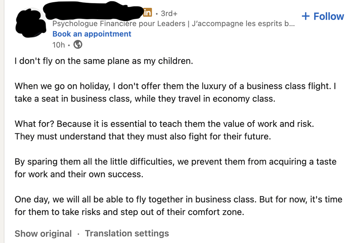This screenshot has width=353, height=243.
Task: Click the sentence "They must understand that they must"
Action: (x=143, y=136)
